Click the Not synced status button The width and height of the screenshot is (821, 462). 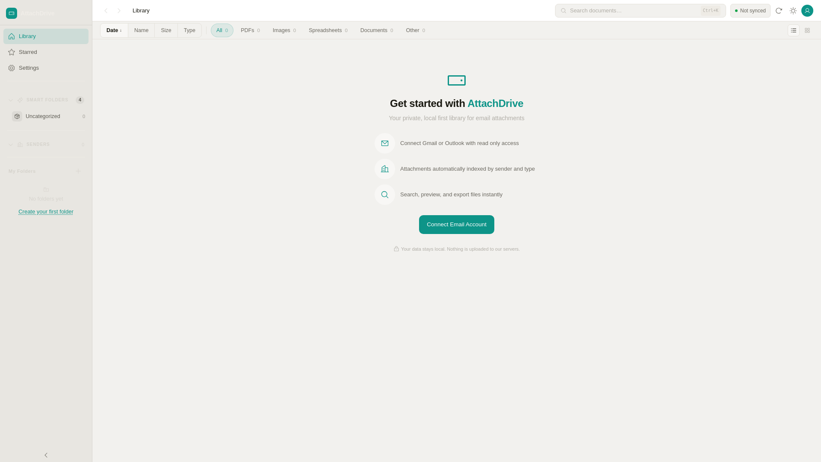750,11
